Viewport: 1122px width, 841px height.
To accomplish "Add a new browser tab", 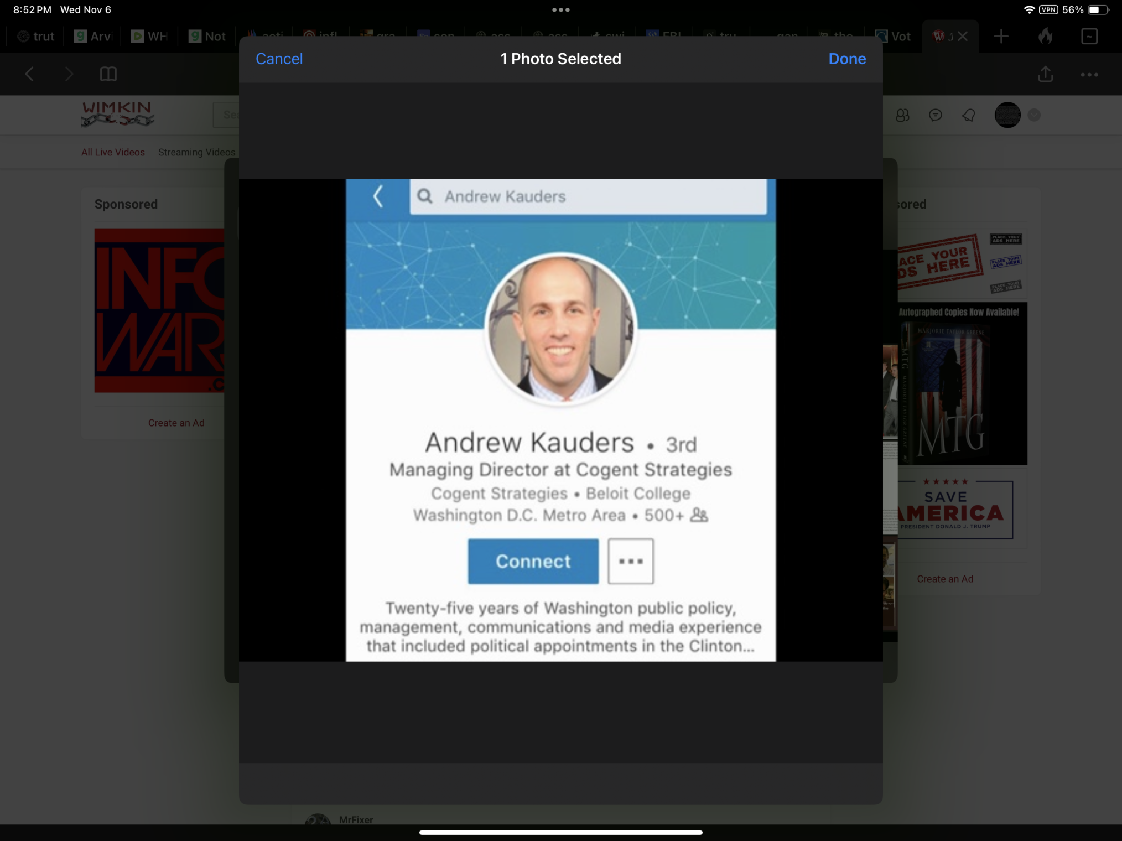I will (x=1001, y=37).
